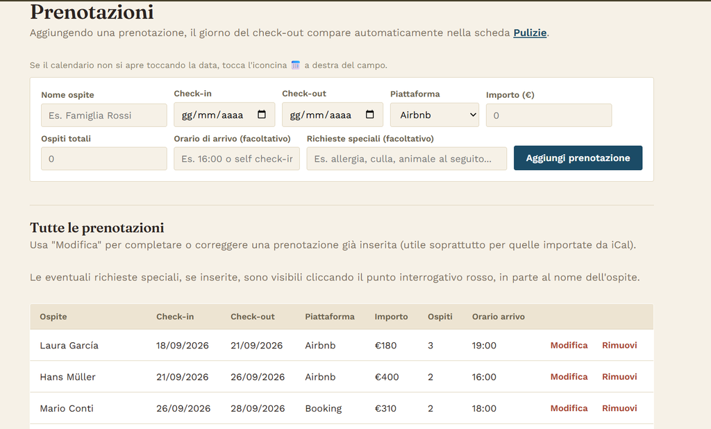Click the 'Ospite' column header
Image resolution: width=711 pixels, height=429 pixels.
click(x=53, y=317)
